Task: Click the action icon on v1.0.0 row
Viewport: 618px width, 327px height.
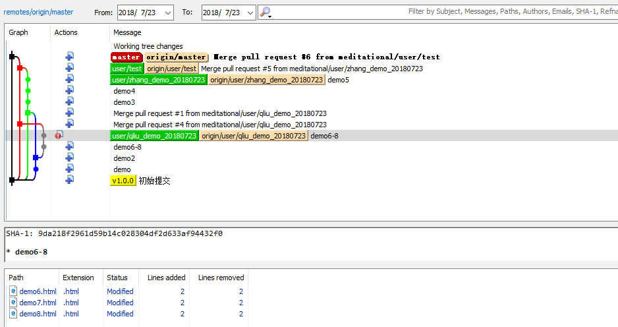Action: [69, 179]
